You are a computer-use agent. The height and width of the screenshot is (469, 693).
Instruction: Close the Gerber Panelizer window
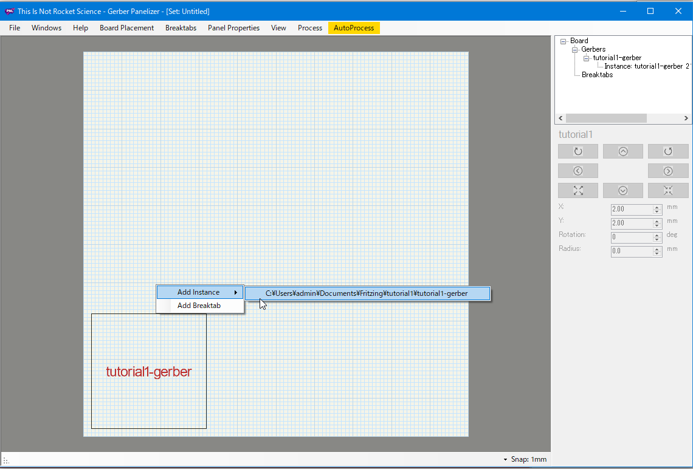[678, 11]
